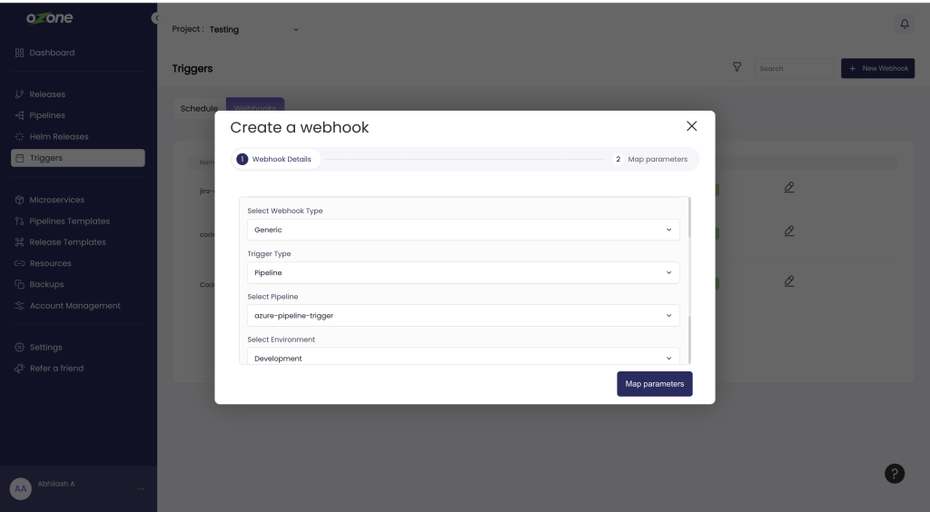The image size is (930, 512).
Task: Close the Create a webhook dialog
Action: click(691, 126)
